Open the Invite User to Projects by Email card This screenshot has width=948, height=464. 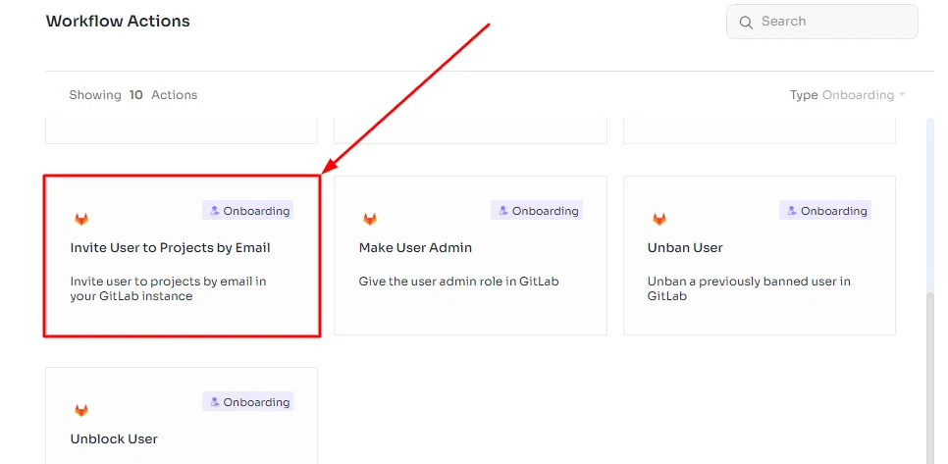click(x=182, y=256)
